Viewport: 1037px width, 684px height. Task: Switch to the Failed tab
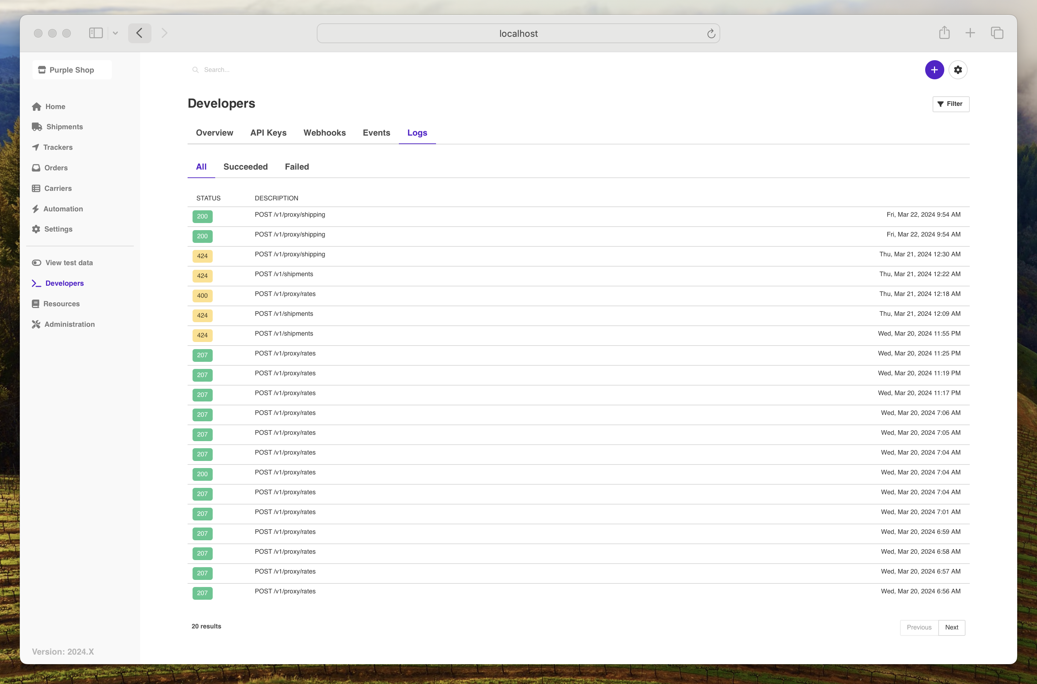297,166
